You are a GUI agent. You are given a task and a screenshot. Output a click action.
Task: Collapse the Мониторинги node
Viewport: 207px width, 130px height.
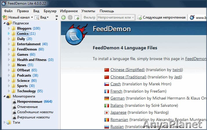(4, 96)
